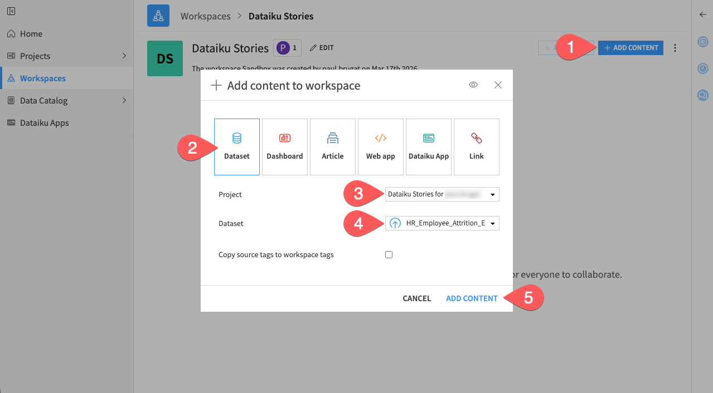Select the Dashboard content type tile

click(285, 147)
